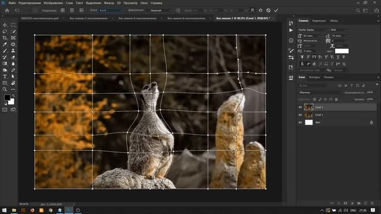
Task: Click the black foreground color swatch
Action: (7, 97)
